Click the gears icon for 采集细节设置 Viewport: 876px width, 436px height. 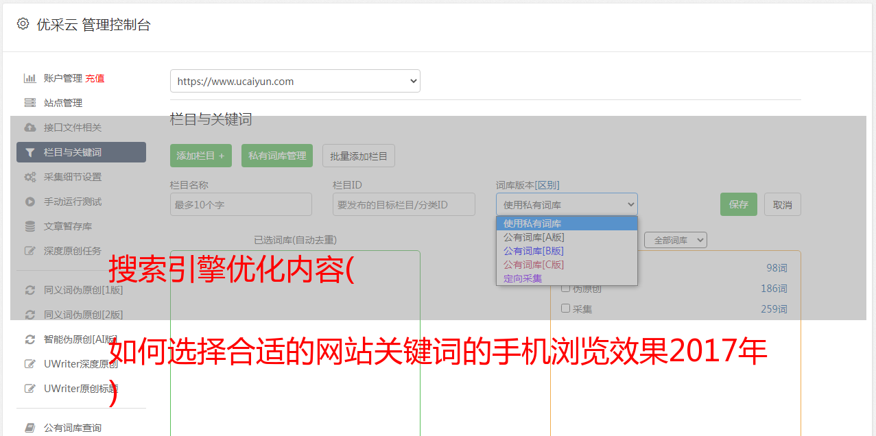click(29, 177)
